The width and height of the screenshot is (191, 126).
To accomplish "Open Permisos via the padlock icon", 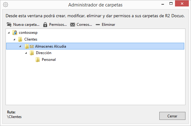I will click(45, 25).
